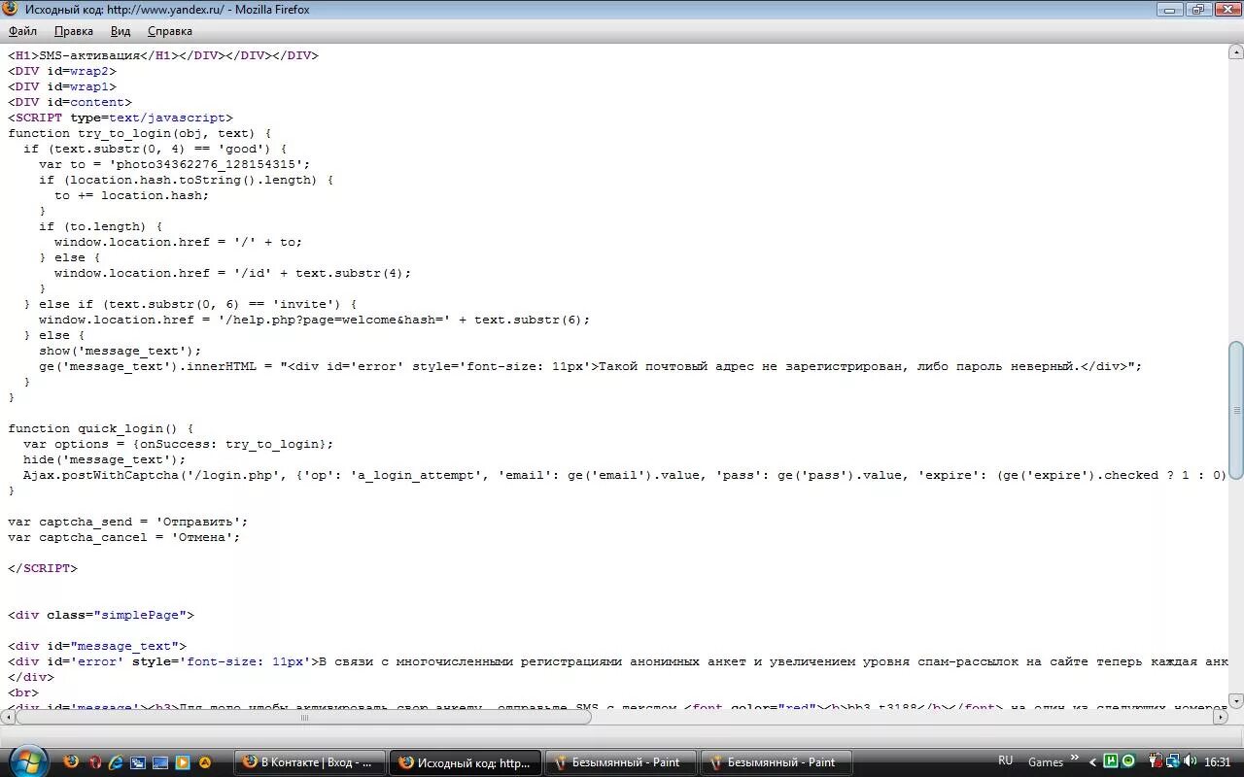
Task: Click function try_to_login line
Action: tap(140, 133)
